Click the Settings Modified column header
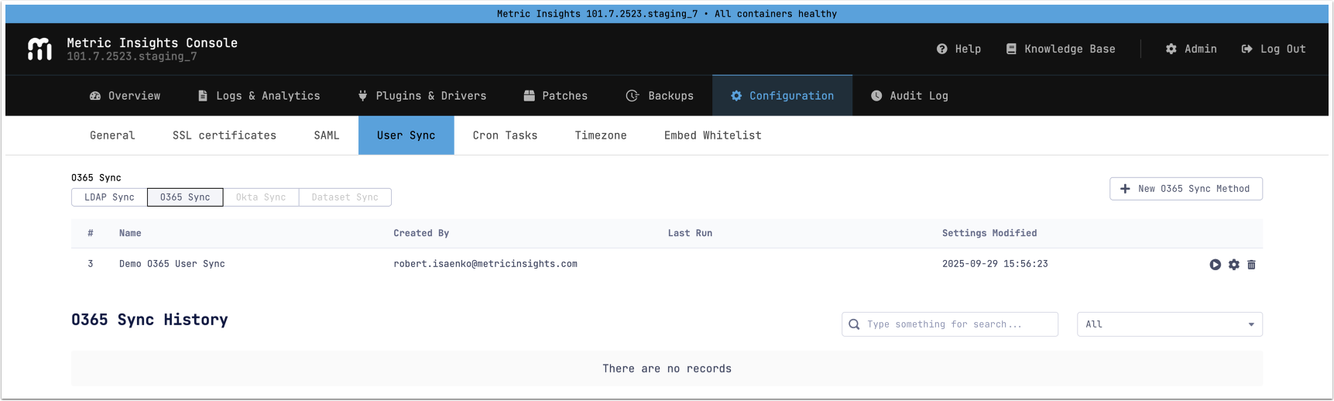Image resolution: width=1334 pixels, height=401 pixels. (x=989, y=233)
